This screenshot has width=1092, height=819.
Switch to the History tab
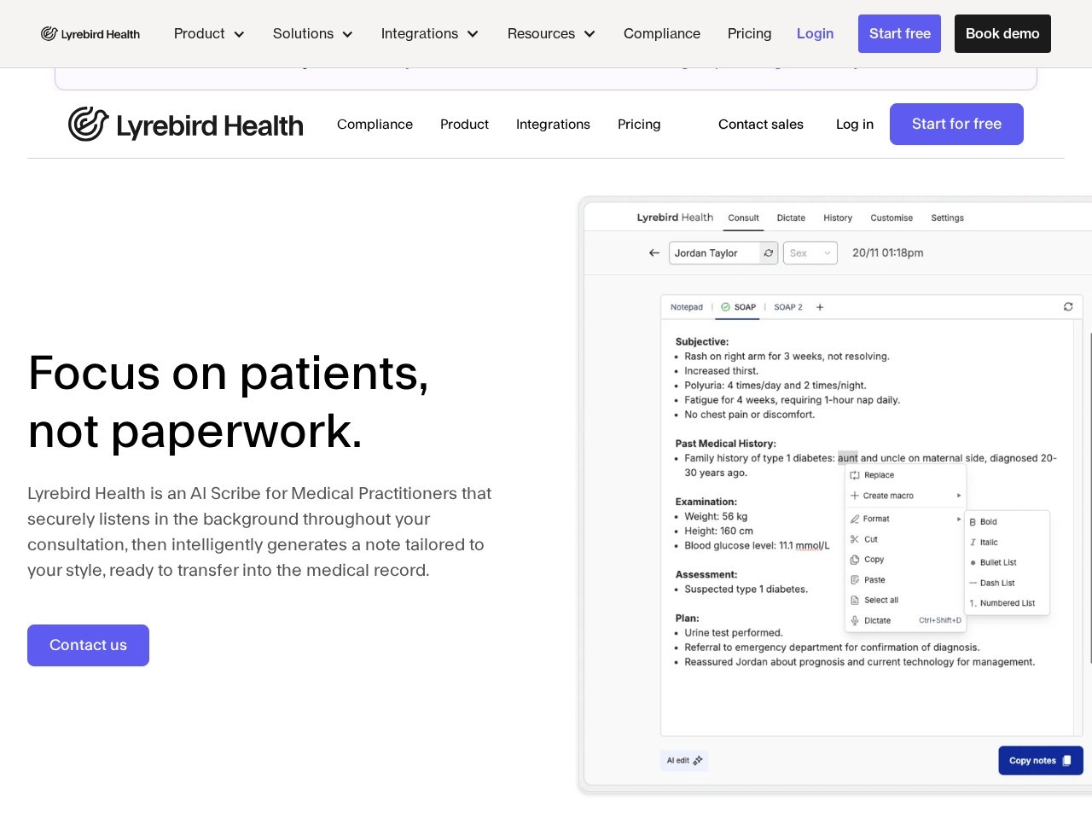[x=838, y=218]
